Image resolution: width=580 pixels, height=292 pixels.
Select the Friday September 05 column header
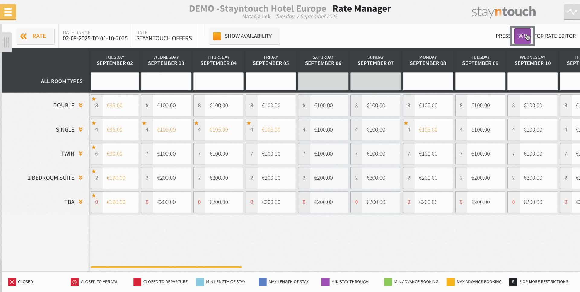(271, 60)
